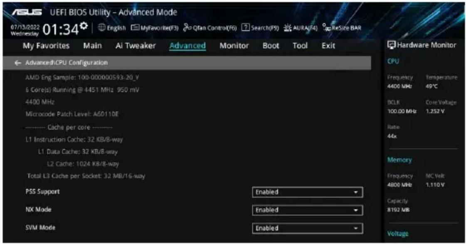The width and height of the screenshot is (466, 244).
Task: Click the settings gear beside the clock
Action: [84, 26]
